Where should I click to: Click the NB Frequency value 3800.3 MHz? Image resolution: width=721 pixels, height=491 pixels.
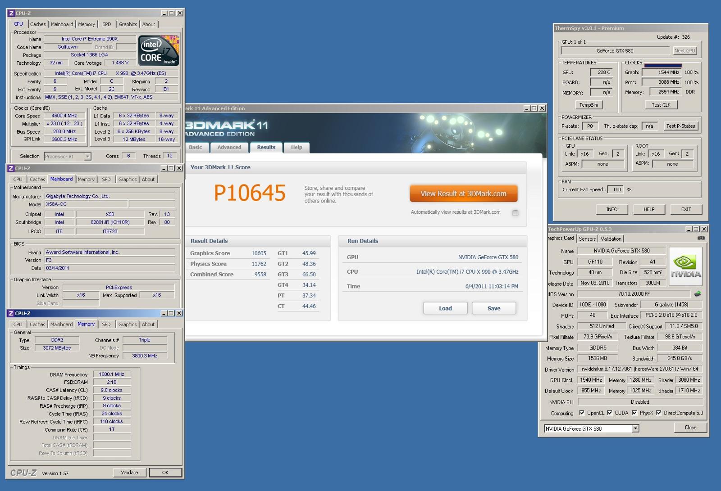click(x=145, y=356)
